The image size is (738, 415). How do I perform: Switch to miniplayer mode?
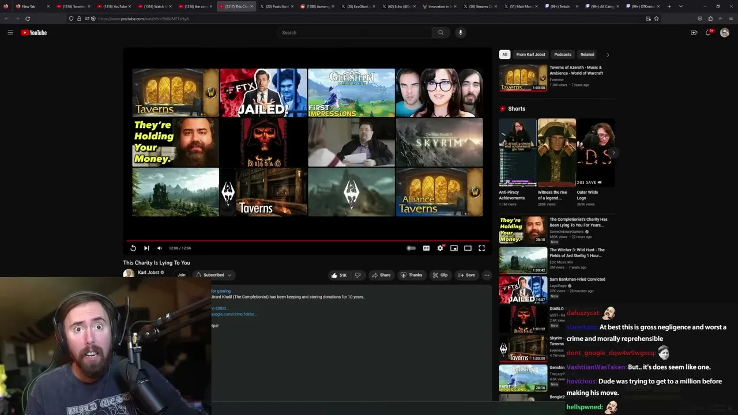454,248
